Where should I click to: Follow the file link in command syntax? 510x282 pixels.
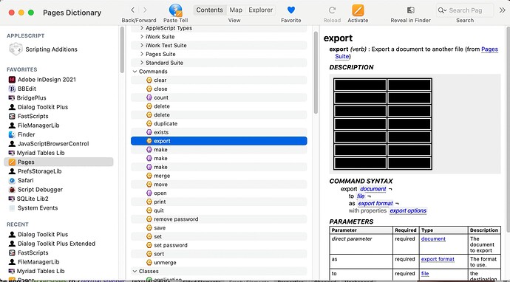coord(361,196)
